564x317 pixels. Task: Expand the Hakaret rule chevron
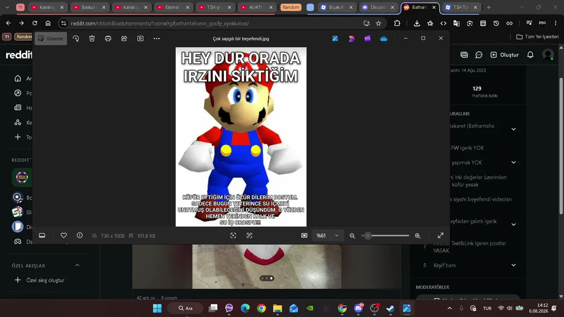pyautogui.click(x=513, y=129)
